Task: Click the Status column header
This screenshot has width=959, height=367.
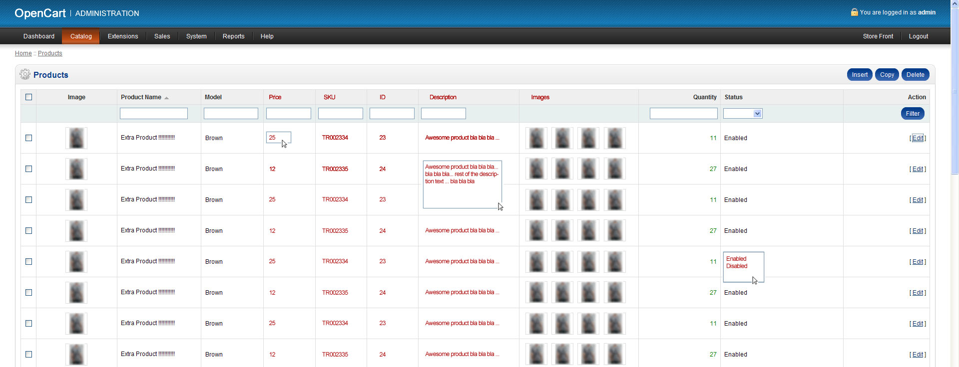Action: (x=734, y=97)
